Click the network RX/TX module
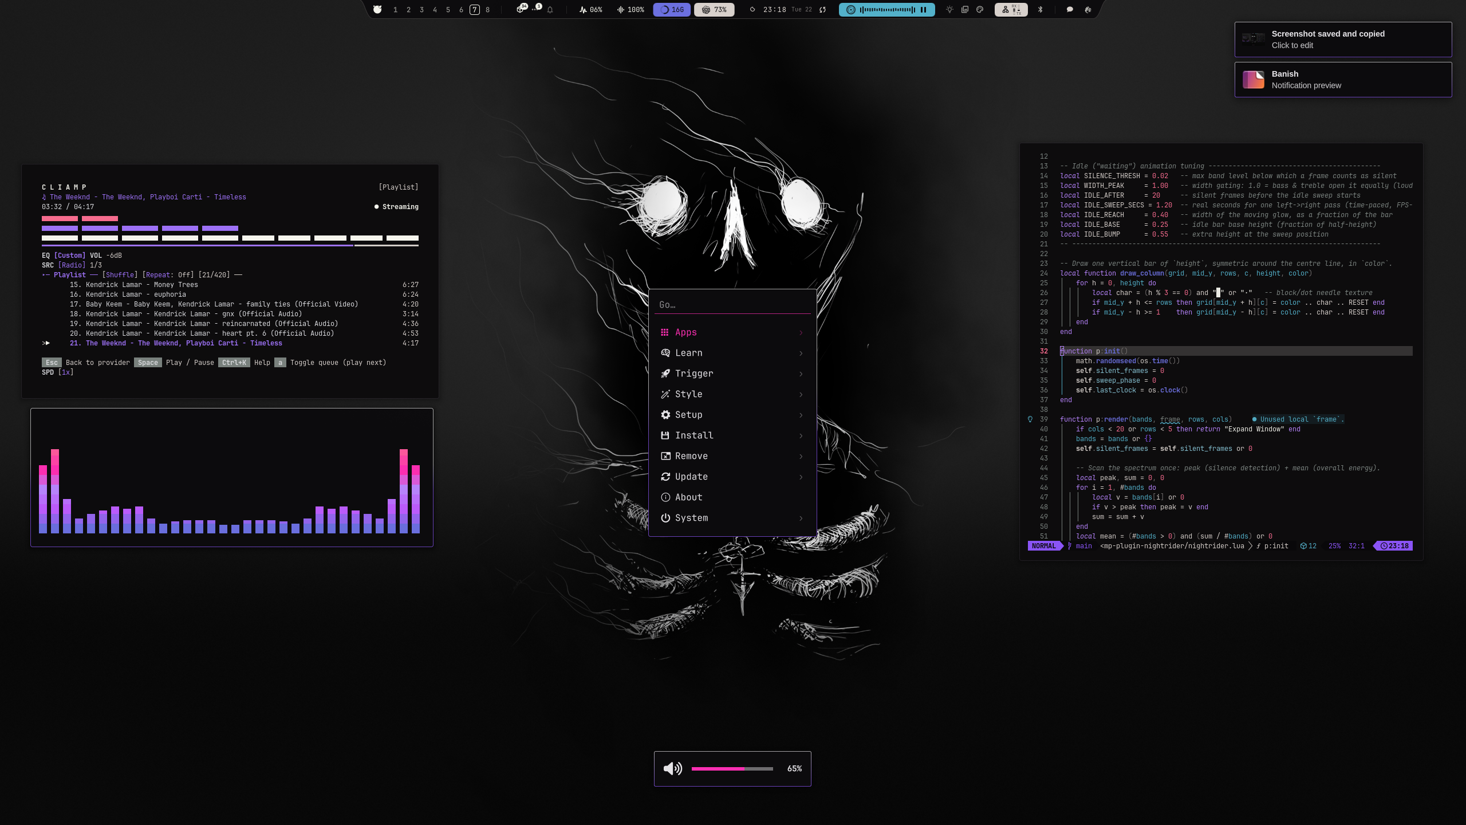 click(1011, 10)
